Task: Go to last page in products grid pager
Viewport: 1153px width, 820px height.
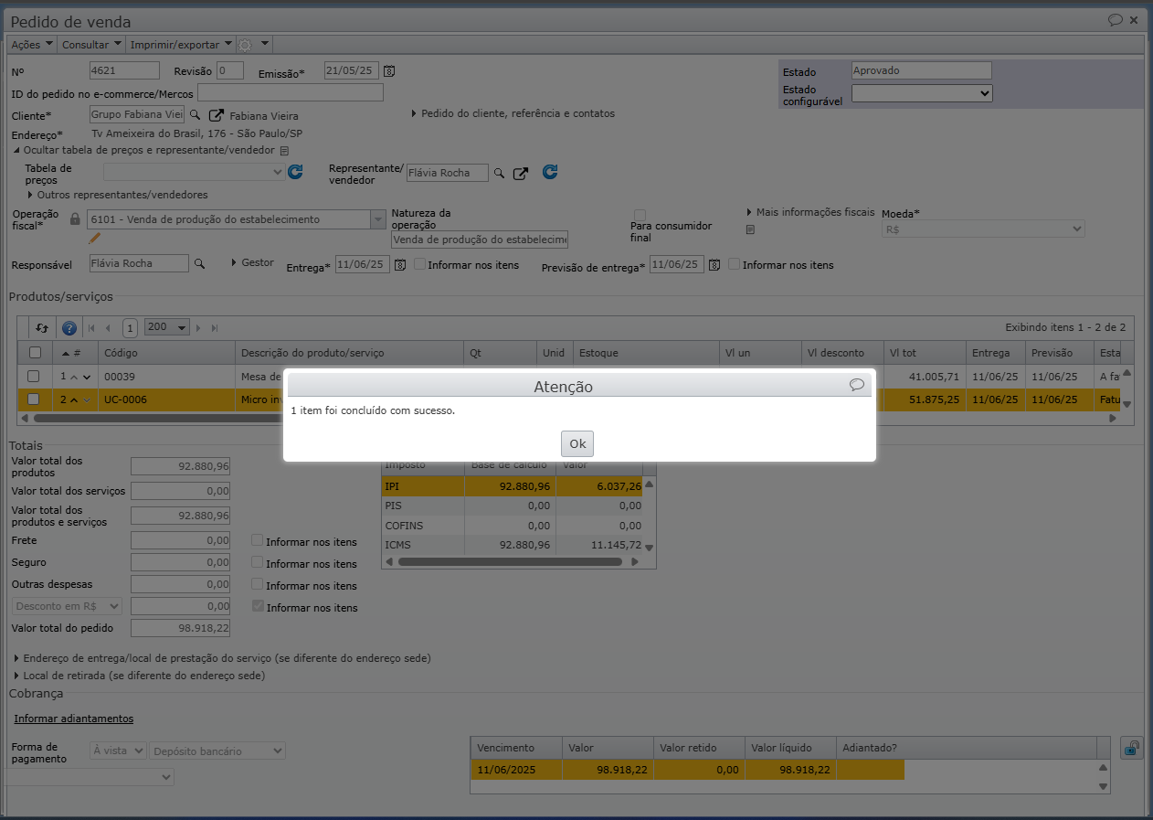Action: tap(215, 327)
